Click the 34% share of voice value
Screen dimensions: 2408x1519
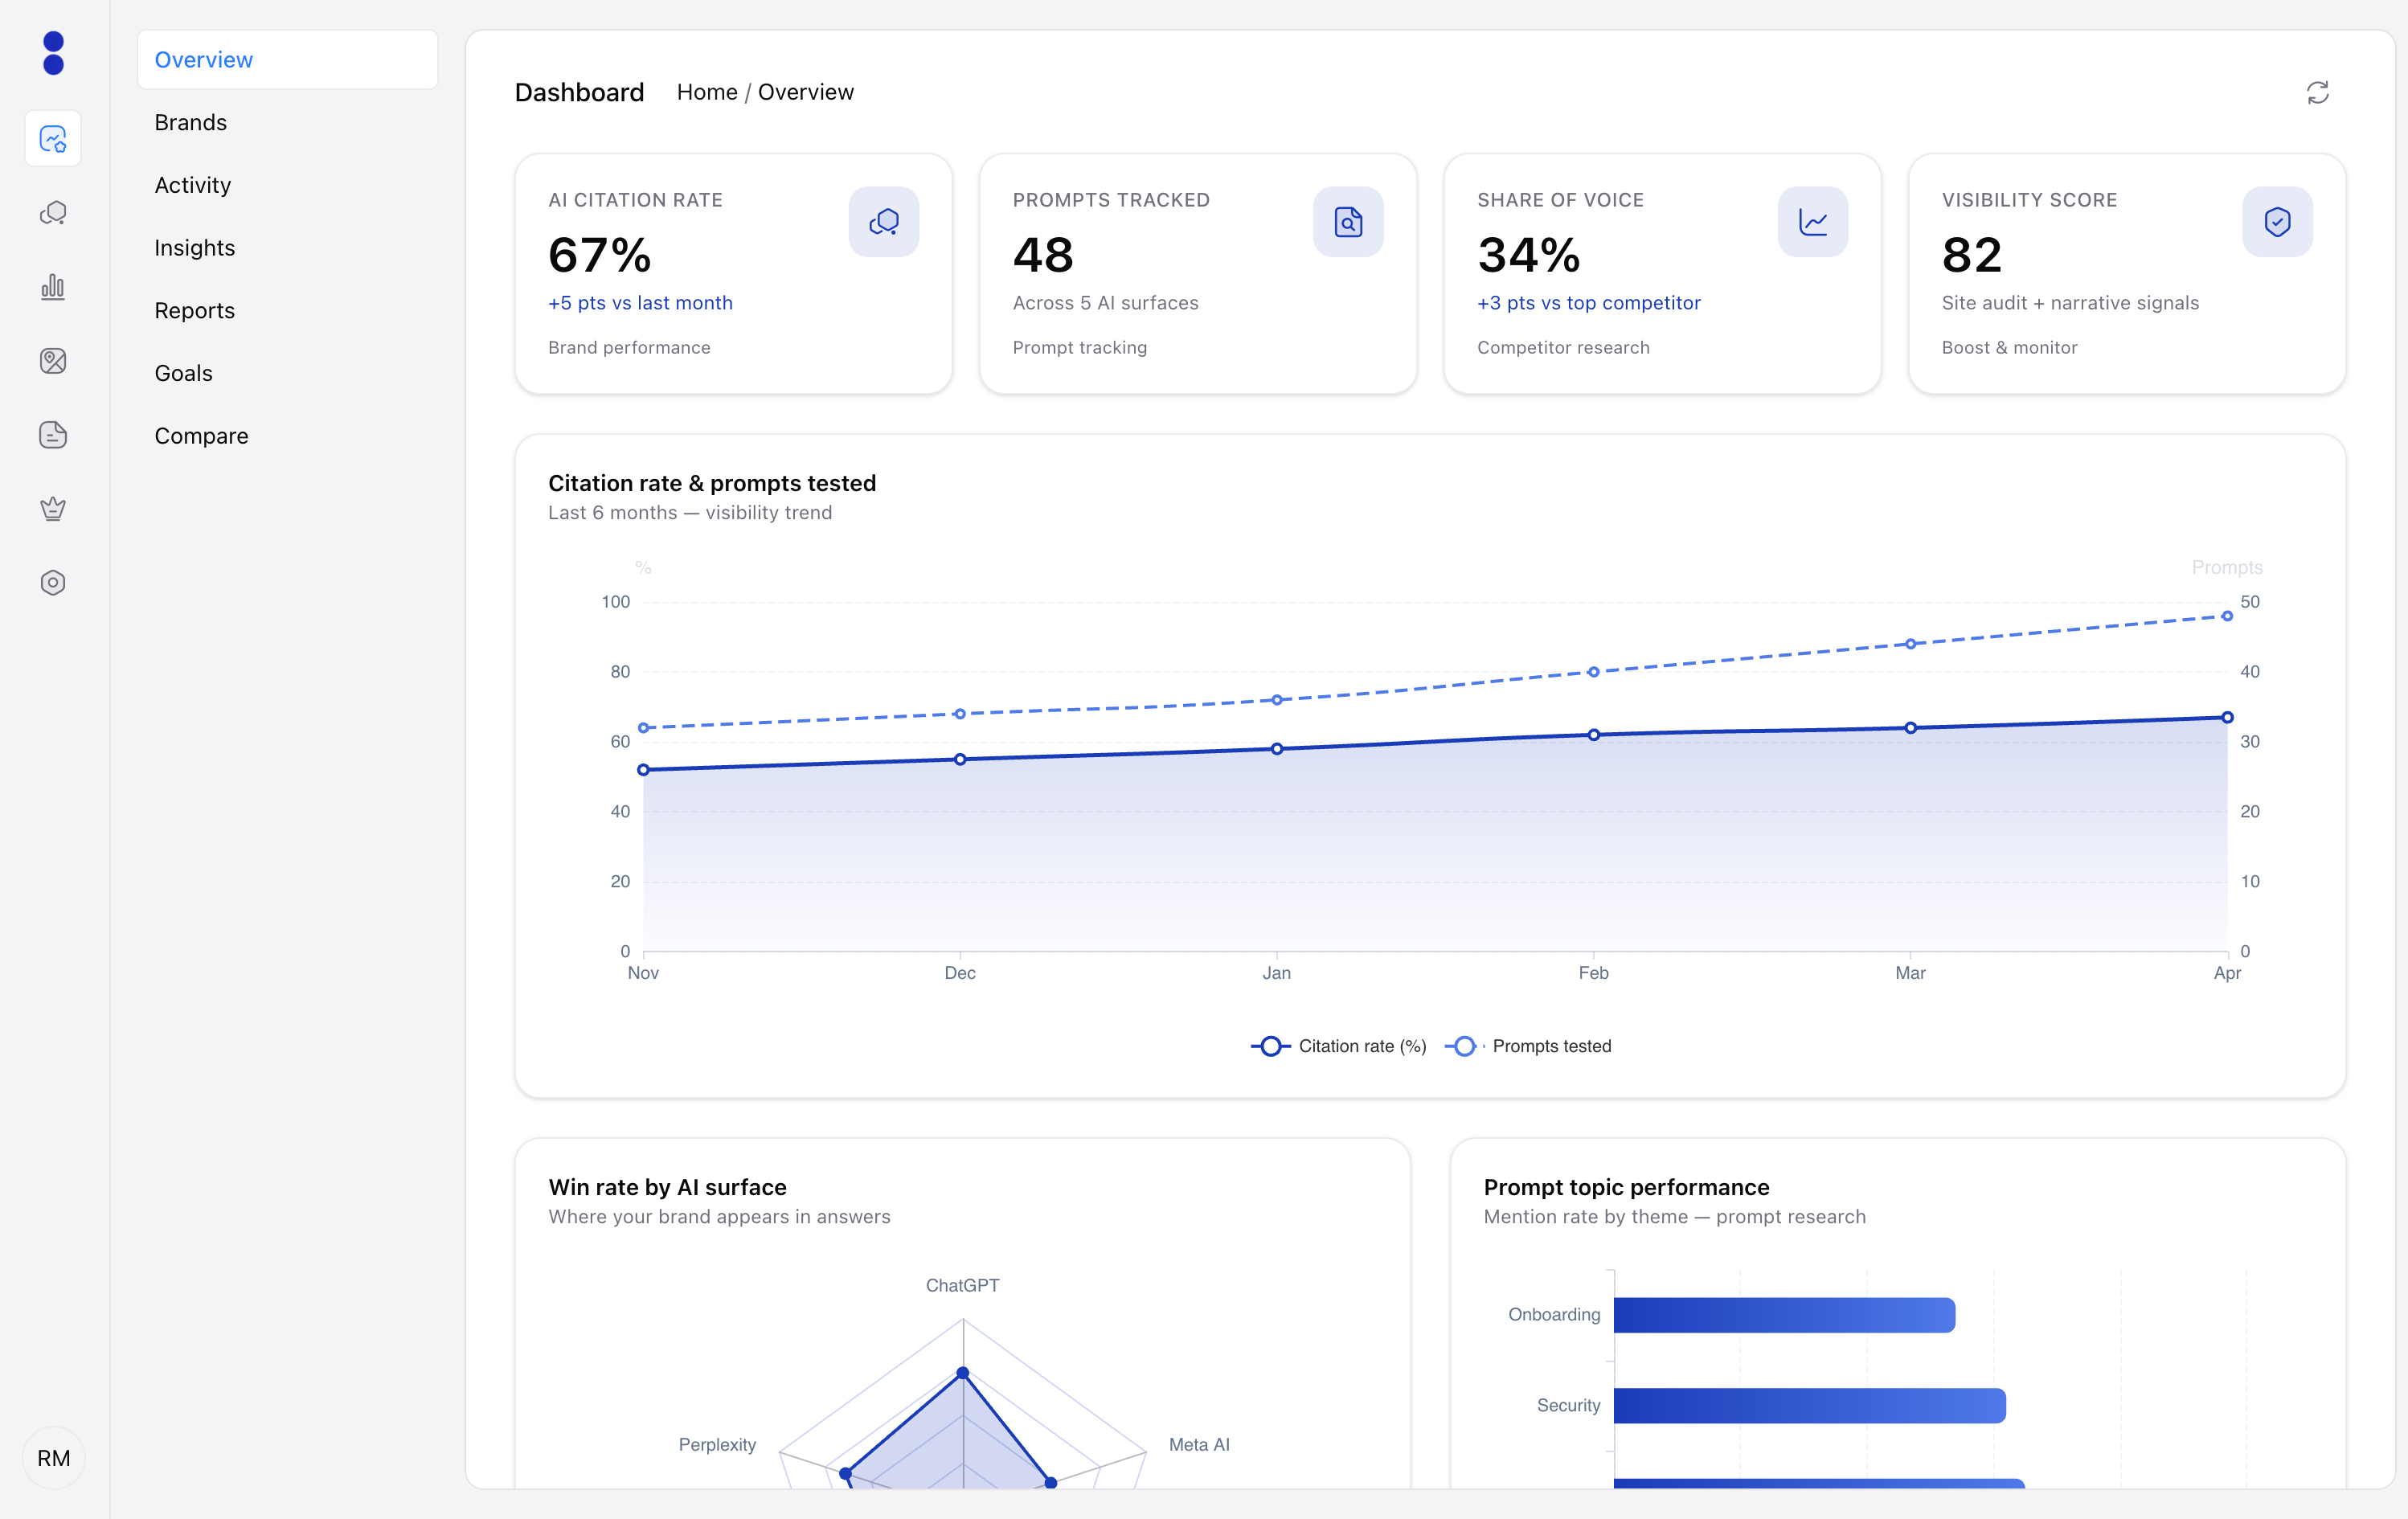(1529, 255)
